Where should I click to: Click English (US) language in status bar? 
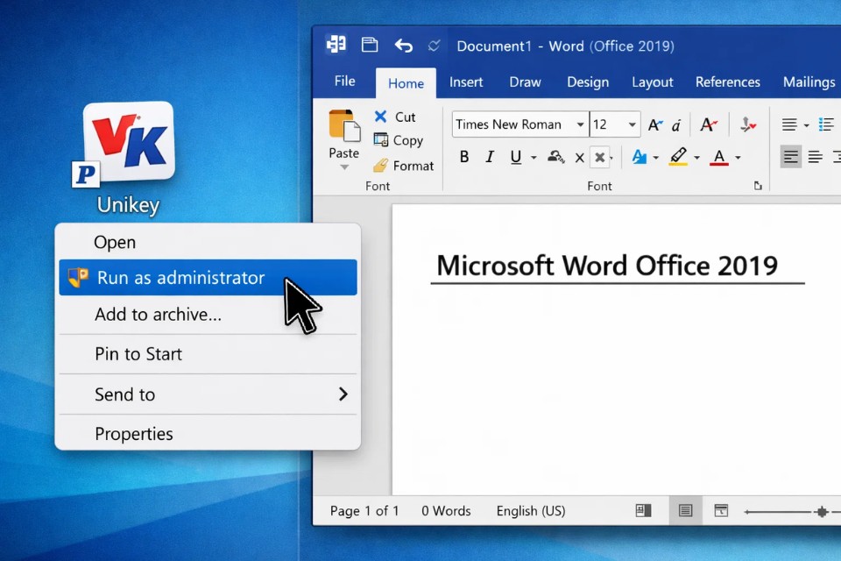pos(531,510)
